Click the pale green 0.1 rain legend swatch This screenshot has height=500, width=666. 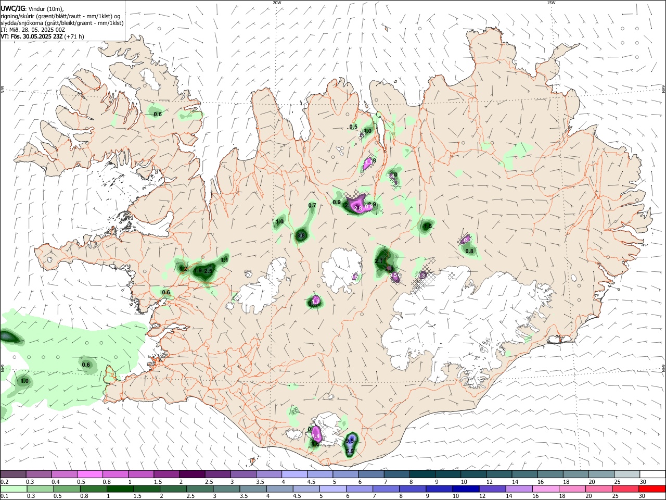click(x=13, y=489)
